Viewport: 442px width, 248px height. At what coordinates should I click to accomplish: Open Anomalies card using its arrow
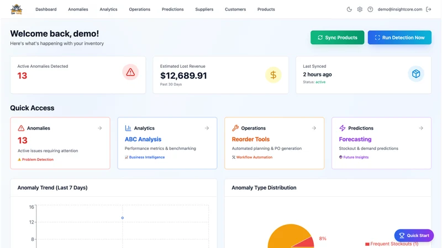pos(100,128)
